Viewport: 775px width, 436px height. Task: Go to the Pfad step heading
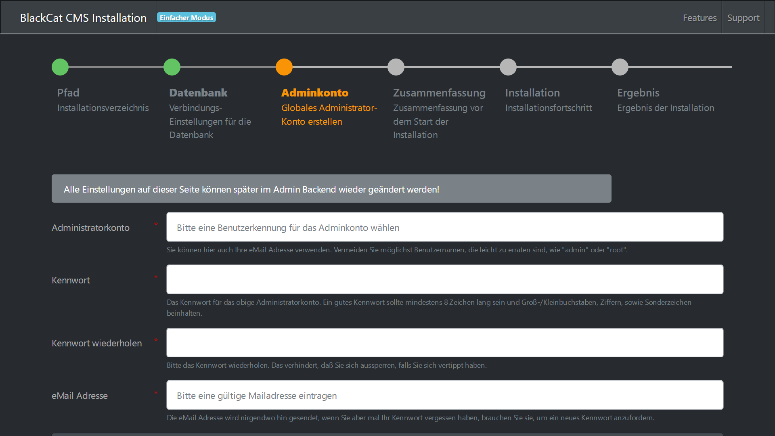tap(68, 92)
